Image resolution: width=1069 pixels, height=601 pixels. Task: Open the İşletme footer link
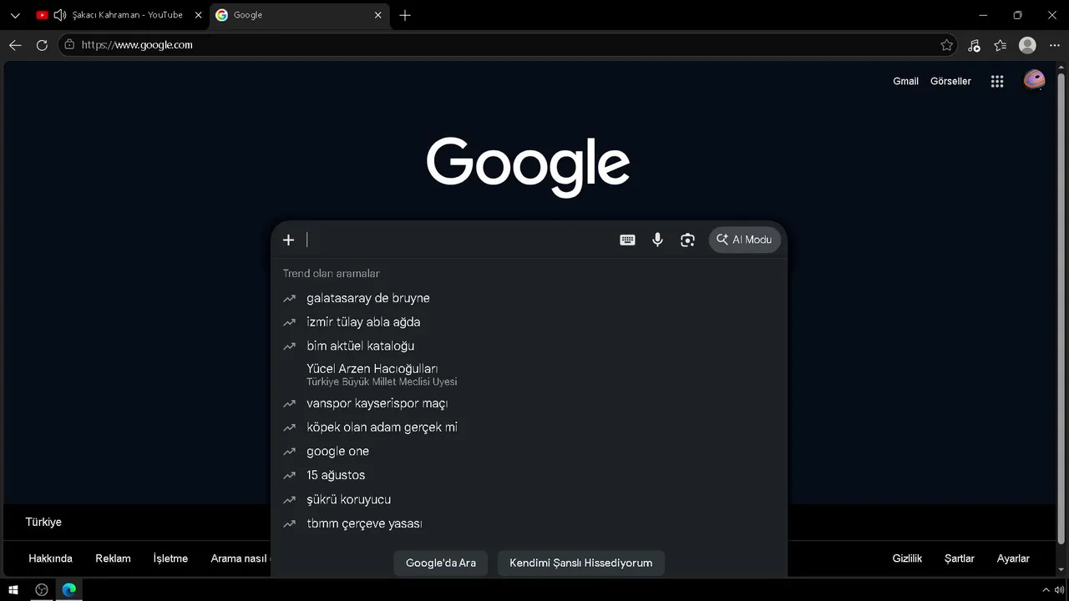tap(170, 558)
